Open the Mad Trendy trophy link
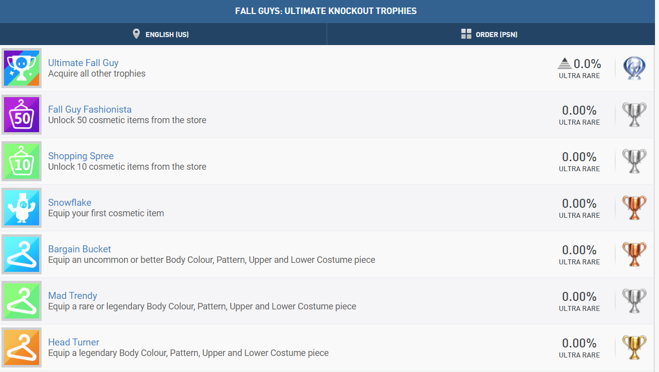This screenshot has height=372, width=659. [73, 295]
